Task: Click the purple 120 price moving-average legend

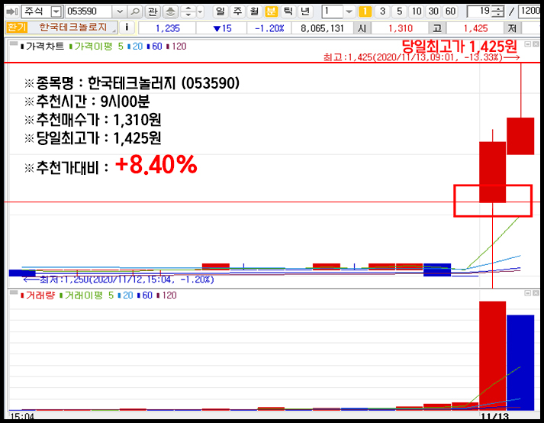Action: tap(176, 46)
